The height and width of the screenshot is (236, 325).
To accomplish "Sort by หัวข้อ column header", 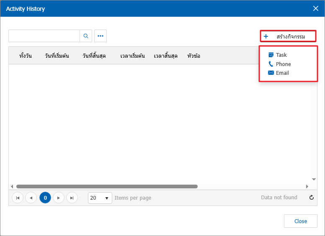I will 193,56.
